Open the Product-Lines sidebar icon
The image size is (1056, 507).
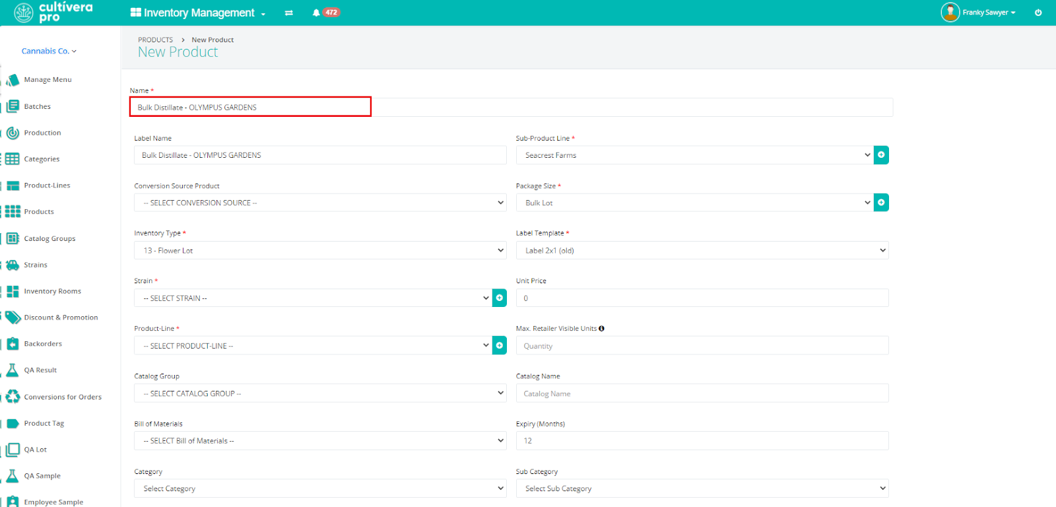tap(13, 186)
